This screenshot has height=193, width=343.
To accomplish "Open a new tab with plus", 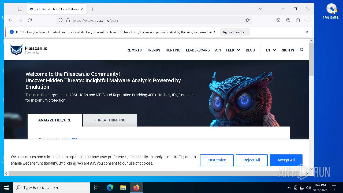I will click(x=92, y=9).
